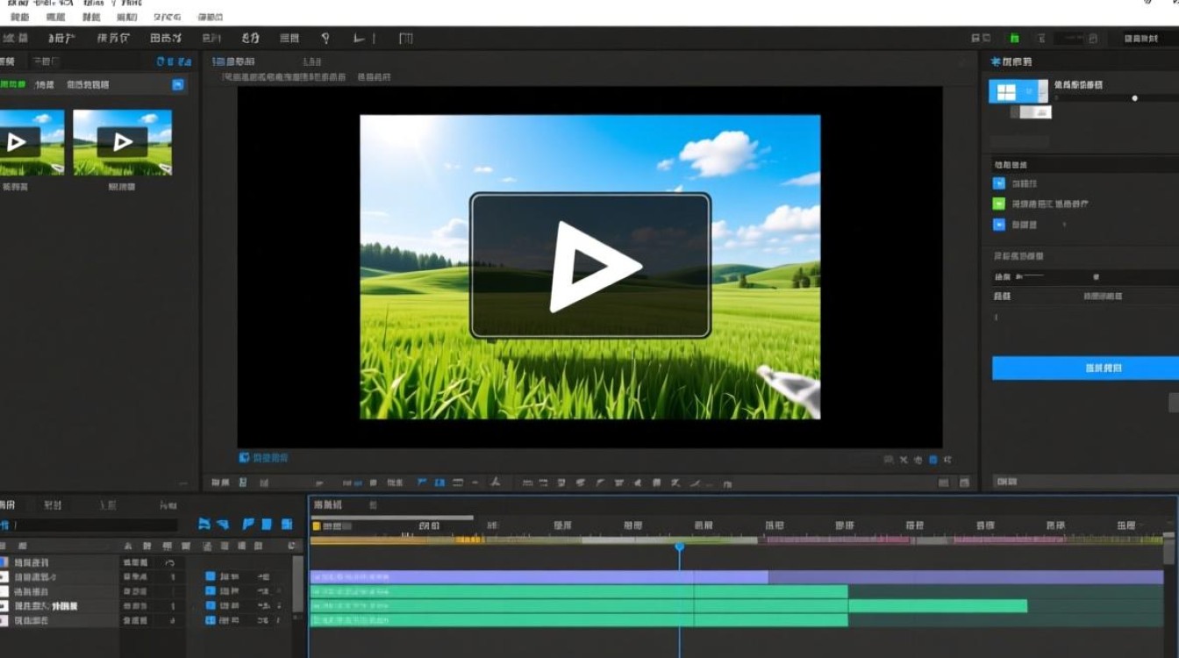The image size is (1179, 658).
Task: Click the blue square icon at top of media panel
Action: pyautogui.click(x=178, y=85)
